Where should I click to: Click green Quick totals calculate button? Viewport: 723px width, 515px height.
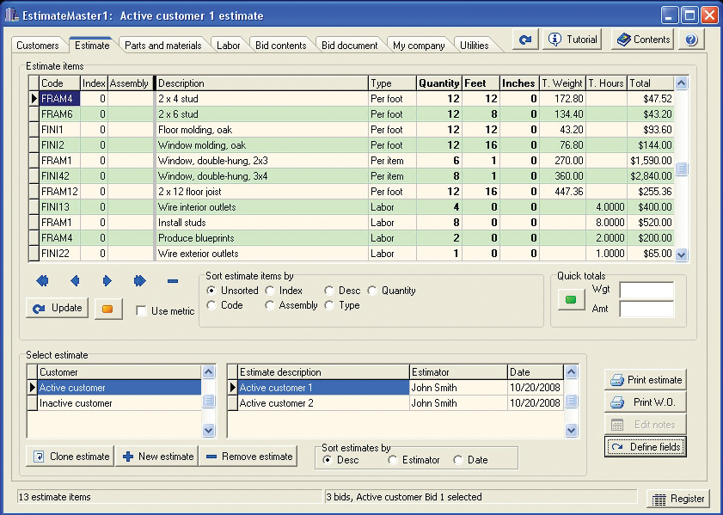pos(571,300)
